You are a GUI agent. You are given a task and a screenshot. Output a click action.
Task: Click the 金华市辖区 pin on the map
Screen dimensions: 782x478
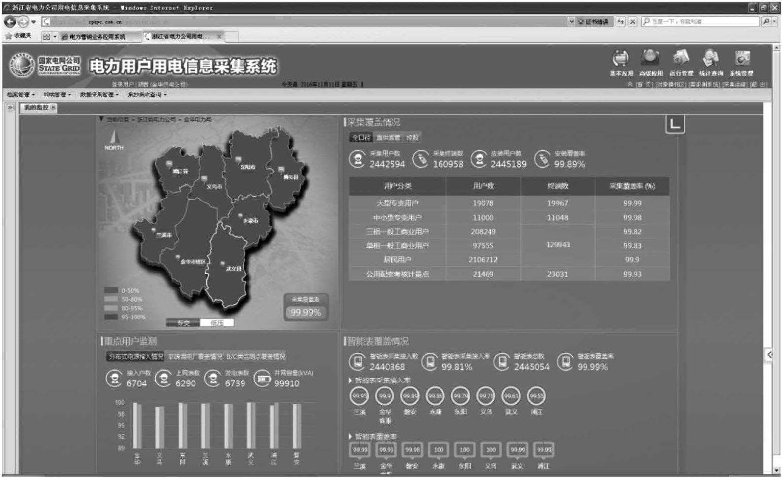point(178,257)
